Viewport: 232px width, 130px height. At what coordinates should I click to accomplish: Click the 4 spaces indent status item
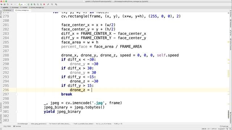[x=221, y=129]
